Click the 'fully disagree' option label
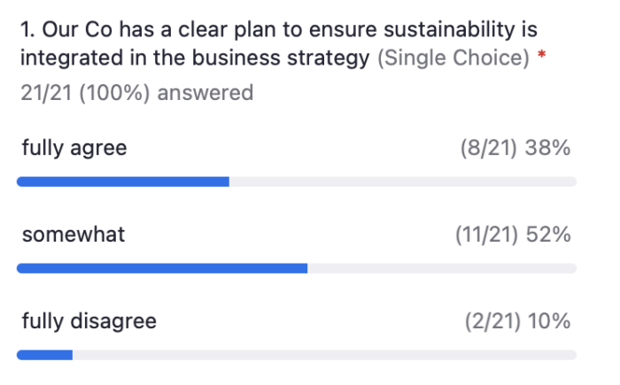Viewport: 620px width, 385px height. [x=89, y=320]
